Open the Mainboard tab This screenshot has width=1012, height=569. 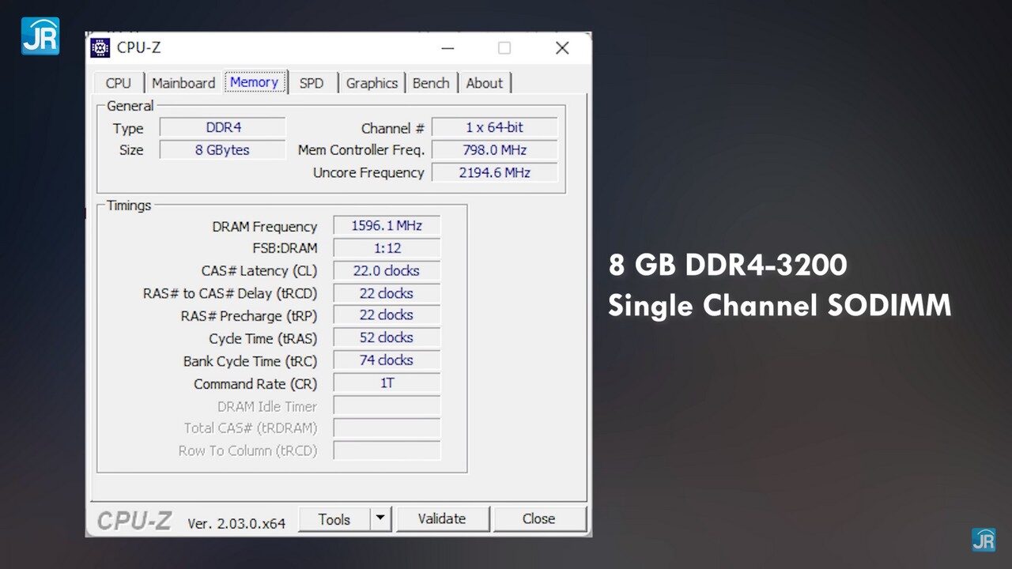pyautogui.click(x=183, y=83)
